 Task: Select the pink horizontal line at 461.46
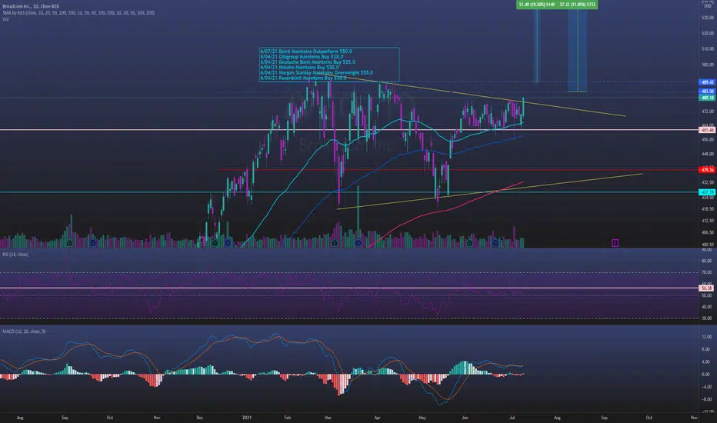(349, 130)
